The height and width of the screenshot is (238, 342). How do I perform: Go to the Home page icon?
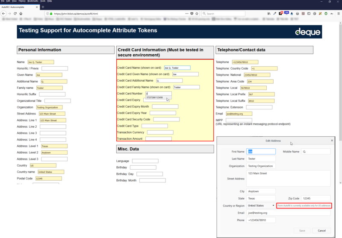click(21, 14)
